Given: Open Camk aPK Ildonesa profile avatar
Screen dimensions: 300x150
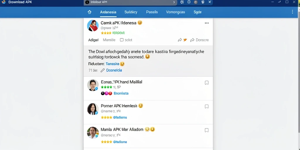Looking at the screenshot, I should coord(93,25).
